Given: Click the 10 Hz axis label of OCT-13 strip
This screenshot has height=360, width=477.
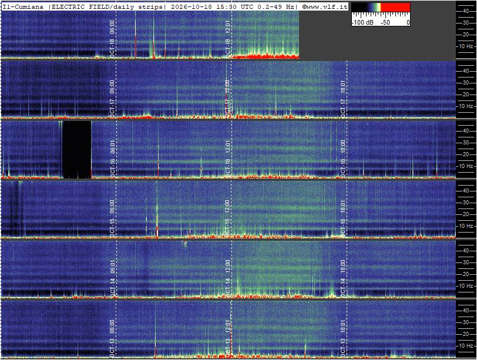Looking at the screenshot, I should point(466,346).
